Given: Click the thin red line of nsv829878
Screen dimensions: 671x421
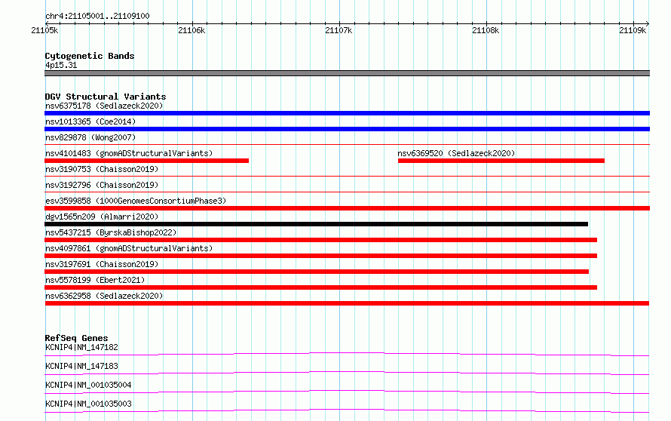Looking at the screenshot, I should (347, 144).
